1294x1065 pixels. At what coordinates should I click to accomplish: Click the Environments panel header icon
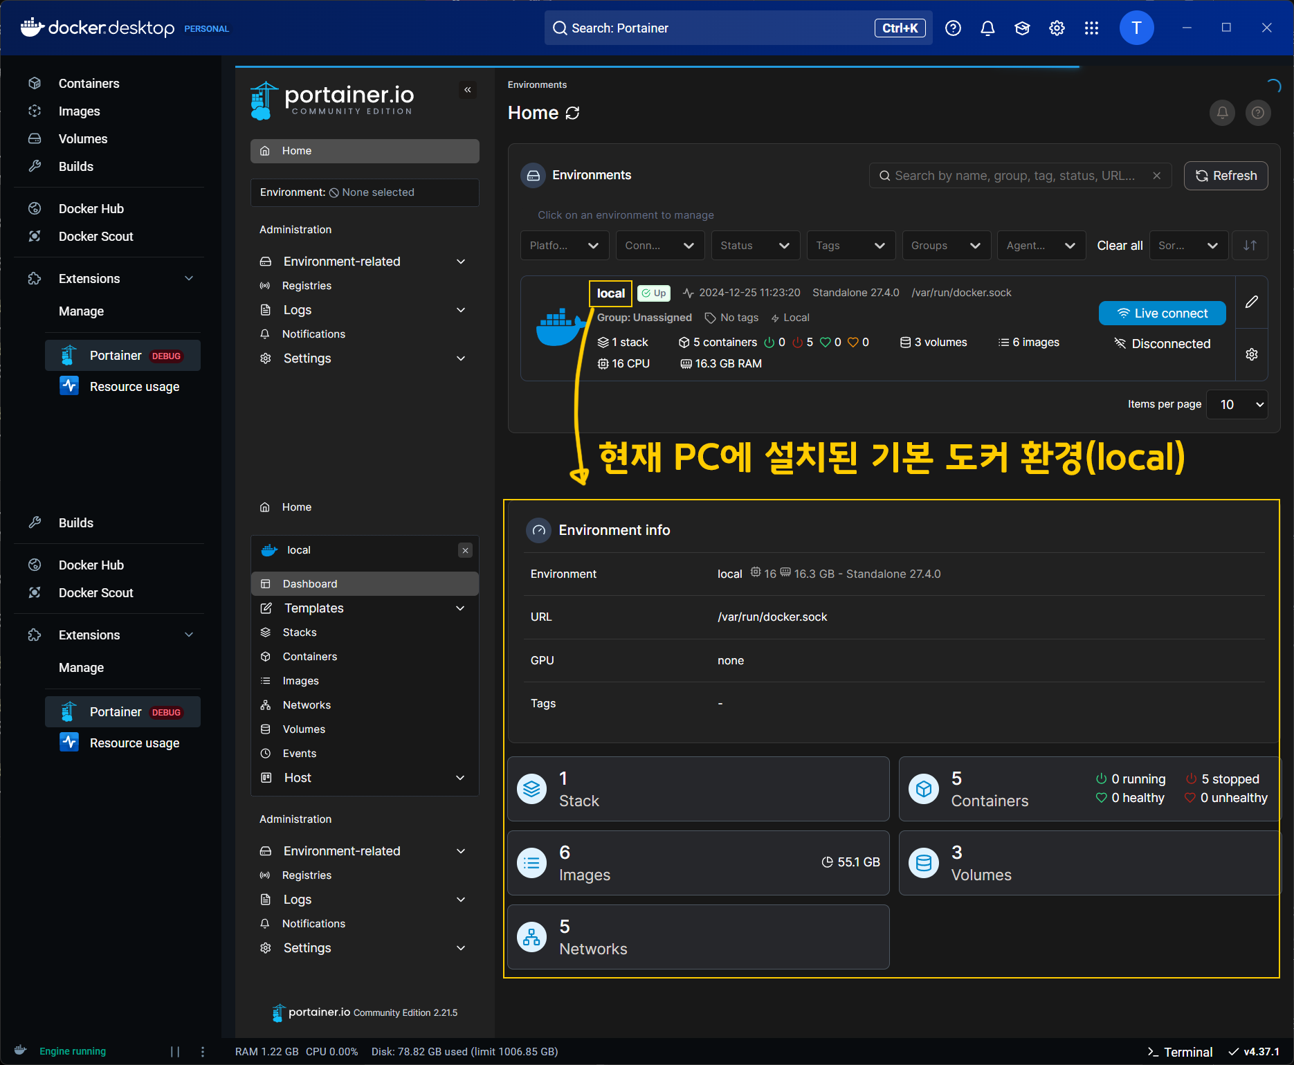[534, 176]
